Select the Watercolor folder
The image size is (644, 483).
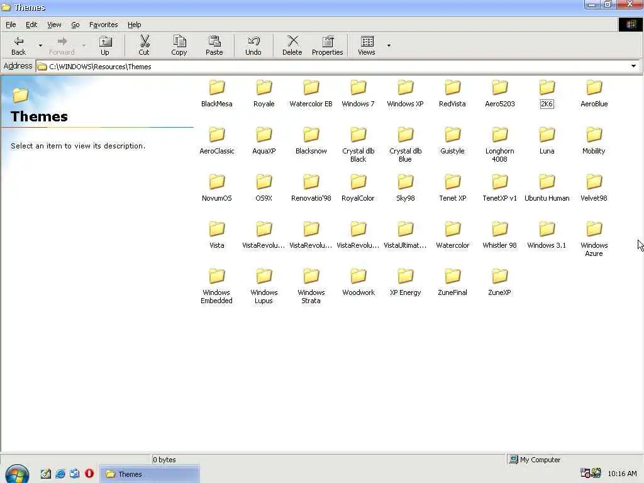[452, 236]
